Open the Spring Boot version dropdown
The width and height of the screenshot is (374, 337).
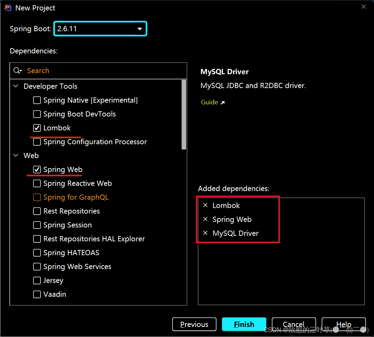(x=100, y=29)
